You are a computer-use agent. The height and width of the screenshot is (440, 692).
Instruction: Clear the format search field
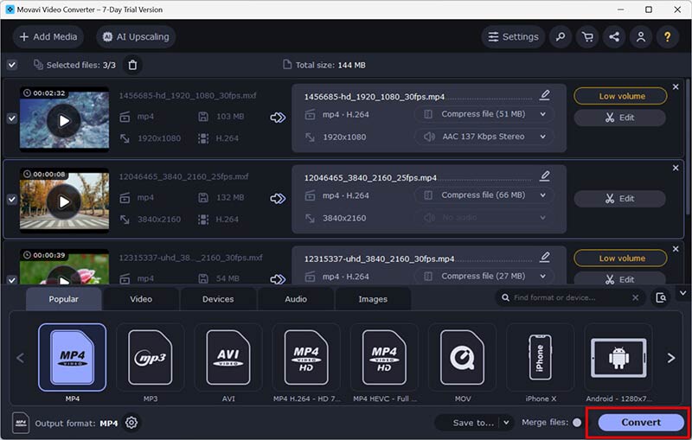pos(636,298)
